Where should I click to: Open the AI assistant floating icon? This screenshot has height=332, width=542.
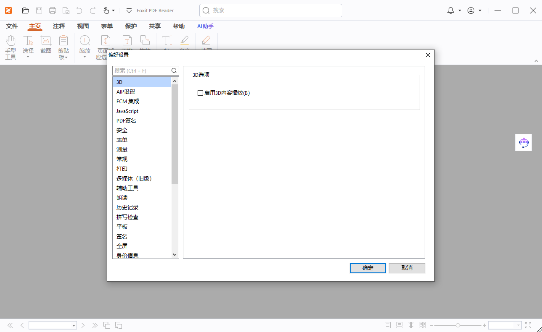pyautogui.click(x=523, y=142)
